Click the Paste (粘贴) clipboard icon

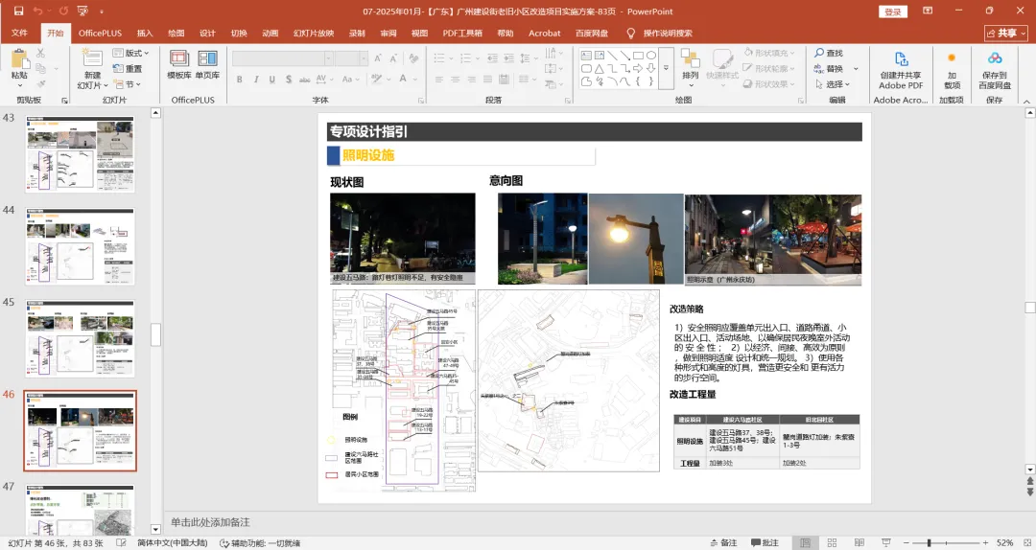pos(19,59)
